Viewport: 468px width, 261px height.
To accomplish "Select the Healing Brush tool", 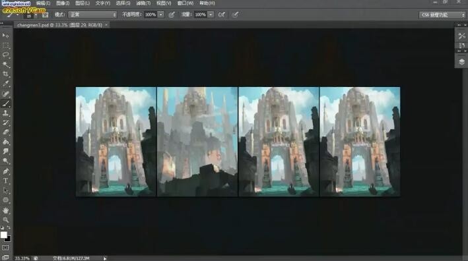I will coord(5,94).
